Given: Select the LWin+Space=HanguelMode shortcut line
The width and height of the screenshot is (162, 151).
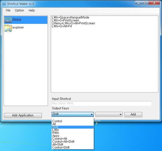Looking at the screenshot, I should [104, 17].
